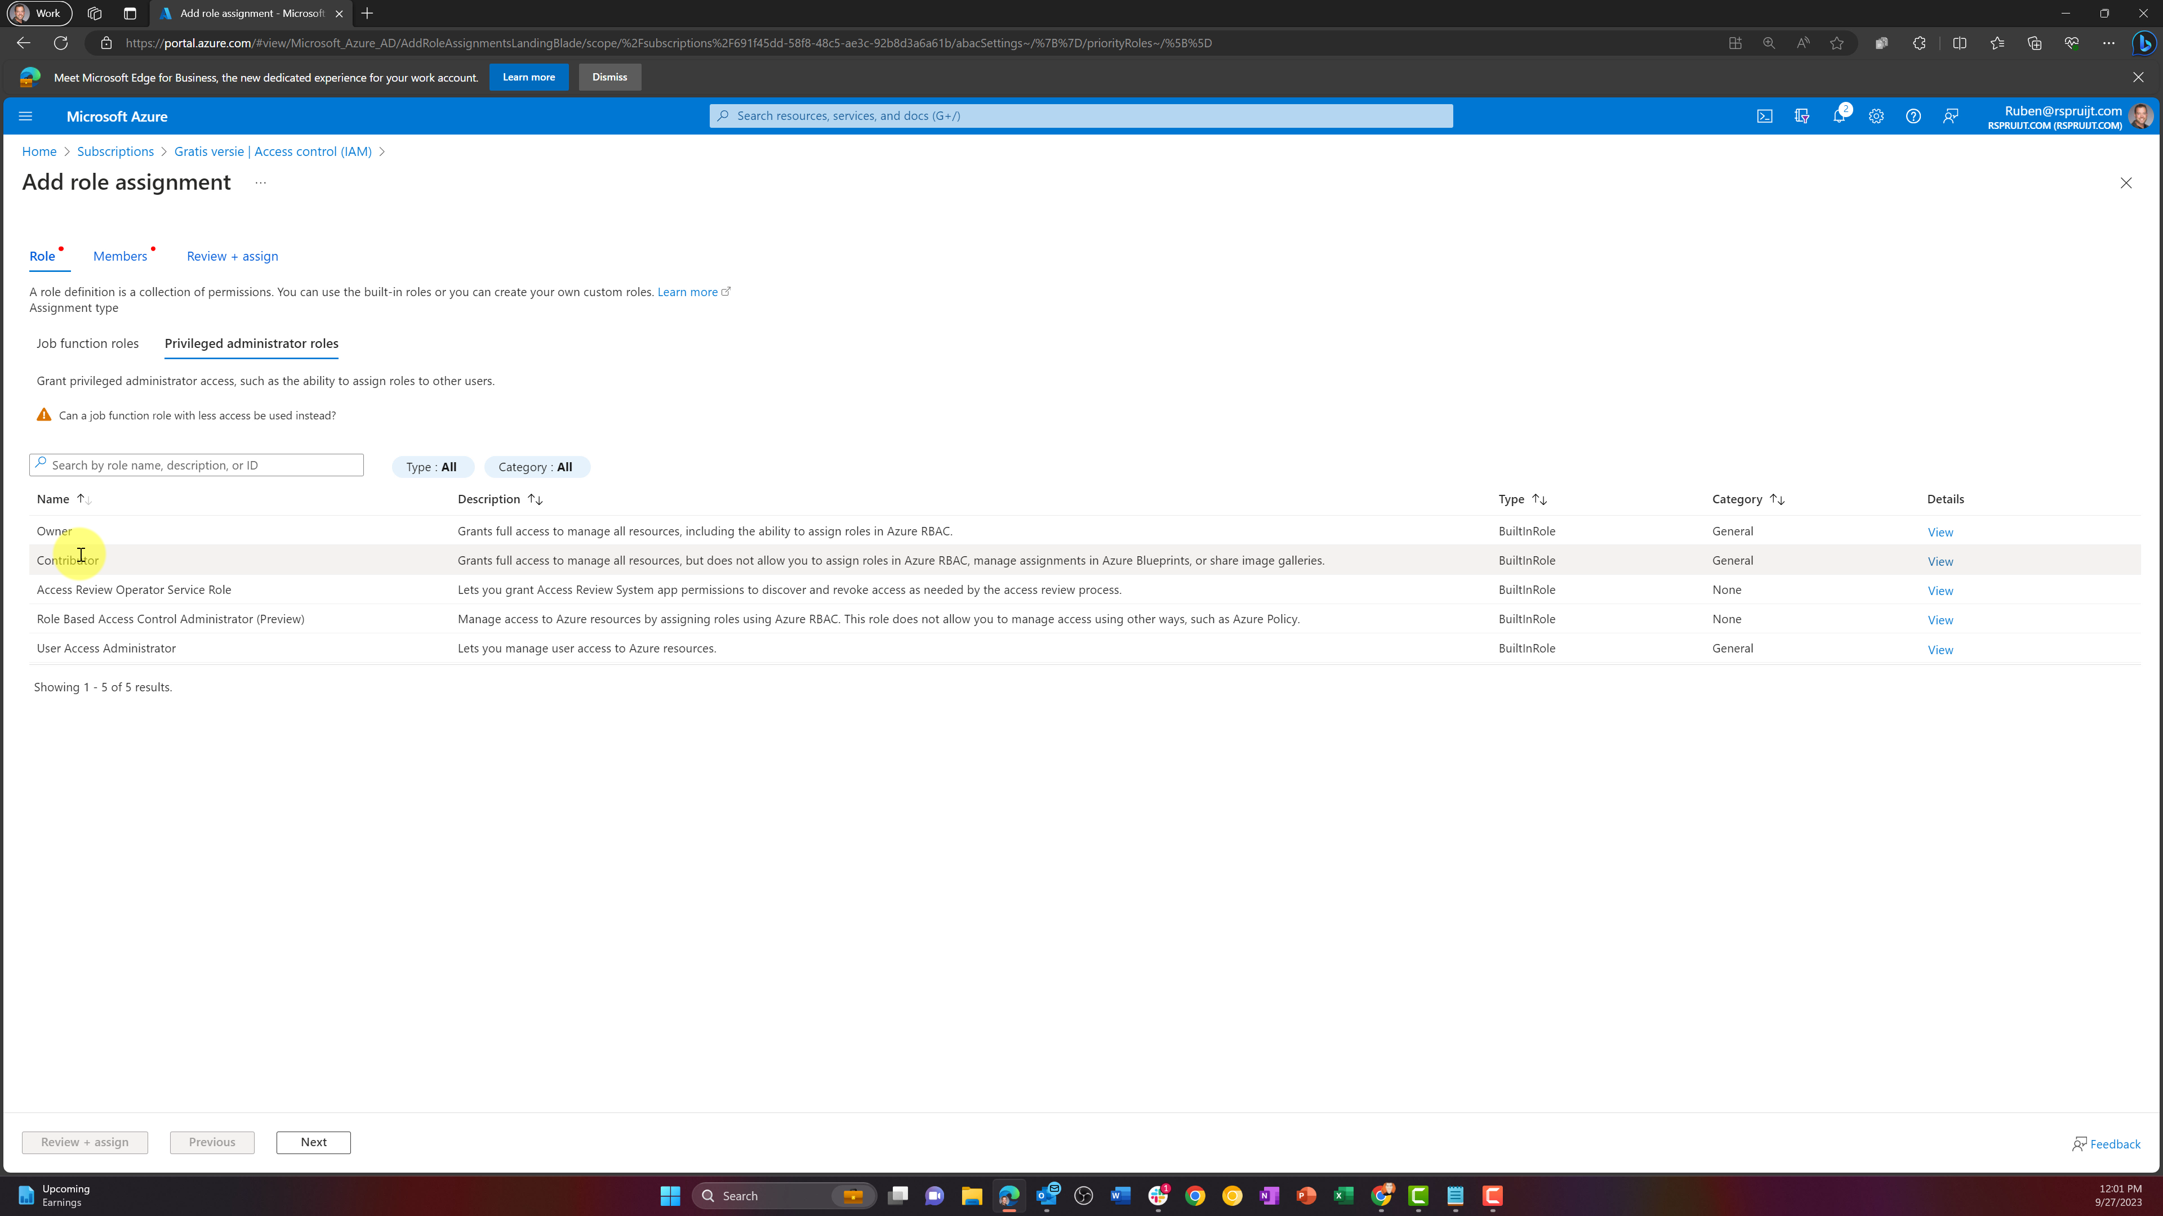Open Microsoft Teams from the taskbar
Image resolution: width=2163 pixels, height=1216 pixels.
pos(934,1195)
